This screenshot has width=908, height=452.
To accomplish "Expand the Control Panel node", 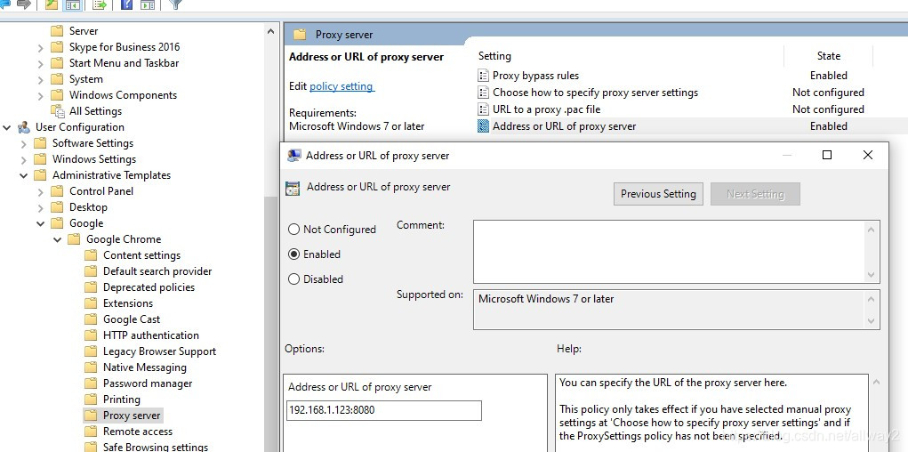I will pyautogui.click(x=40, y=192).
